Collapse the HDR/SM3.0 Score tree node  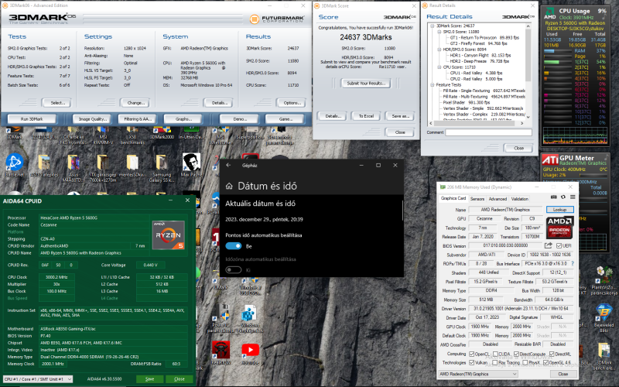pyautogui.click(x=439, y=50)
